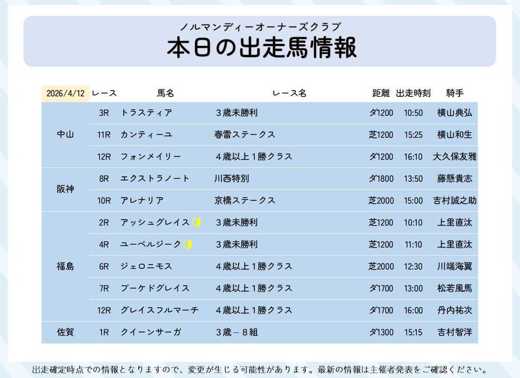Image resolution: width=520 pixels, height=378 pixels.
Task: Click start time 10:10
Action: tap(413, 222)
